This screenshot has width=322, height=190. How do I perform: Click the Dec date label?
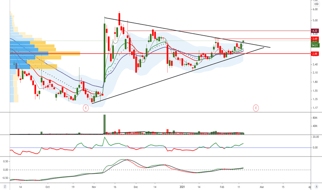coord(136,187)
